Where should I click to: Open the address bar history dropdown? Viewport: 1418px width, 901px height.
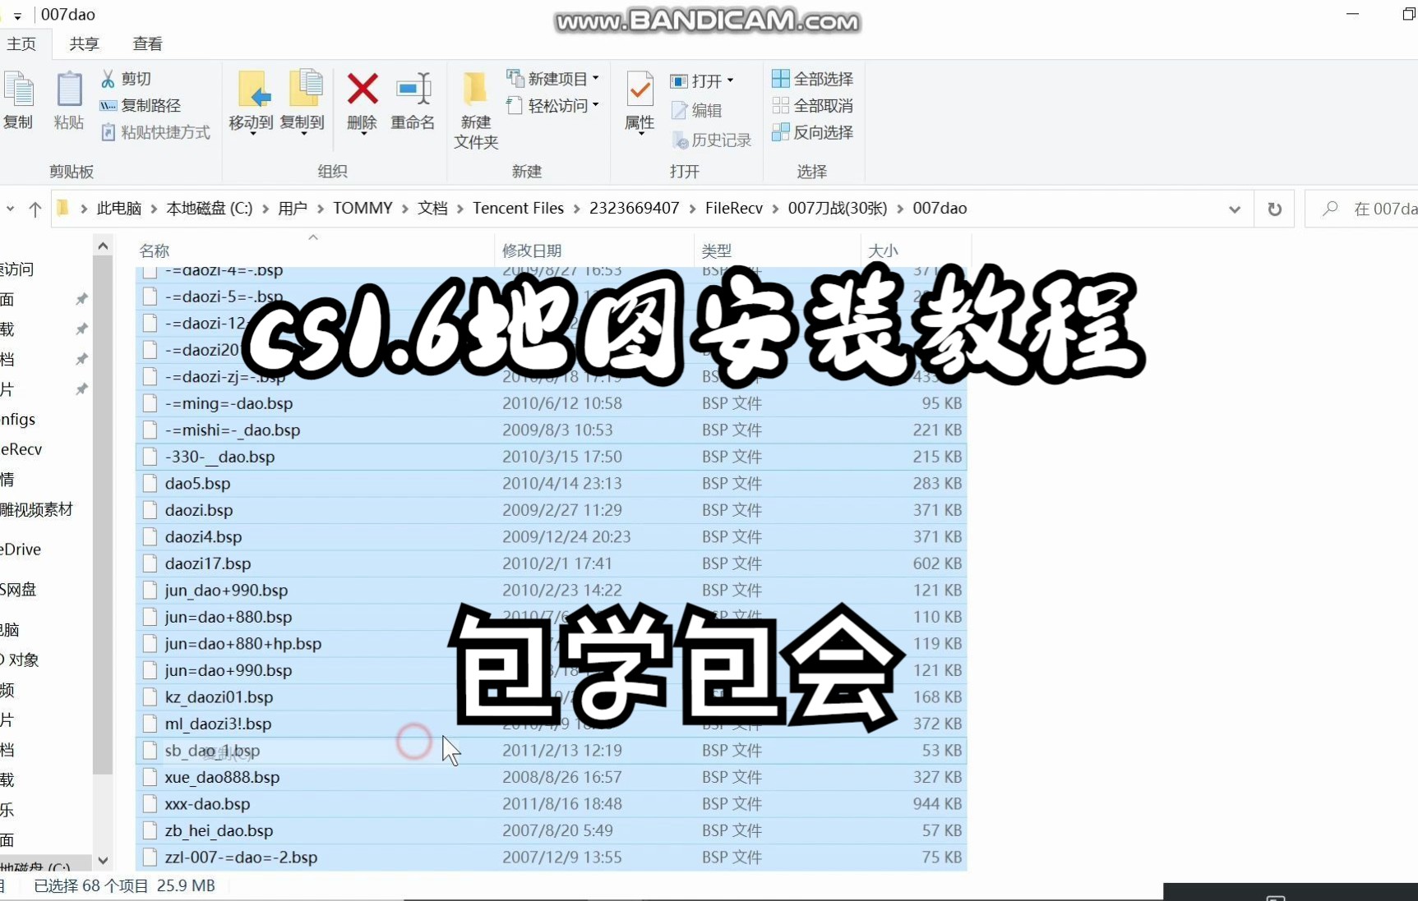pyautogui.click(x=1234, y=209)
